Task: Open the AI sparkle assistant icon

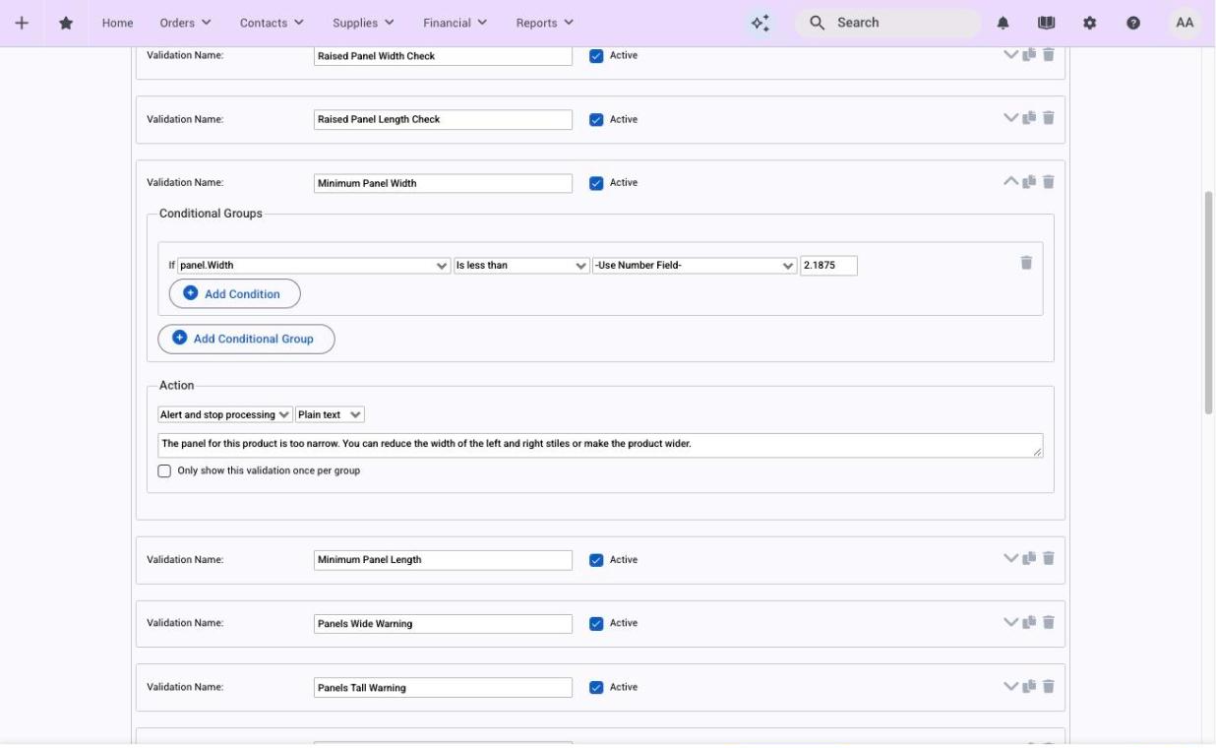Action: [x=760, y=23]
